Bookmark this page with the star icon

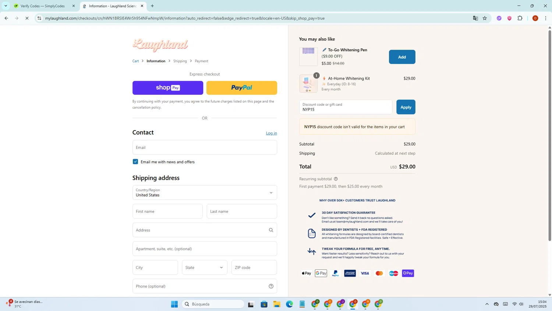(x=485, y=18)
